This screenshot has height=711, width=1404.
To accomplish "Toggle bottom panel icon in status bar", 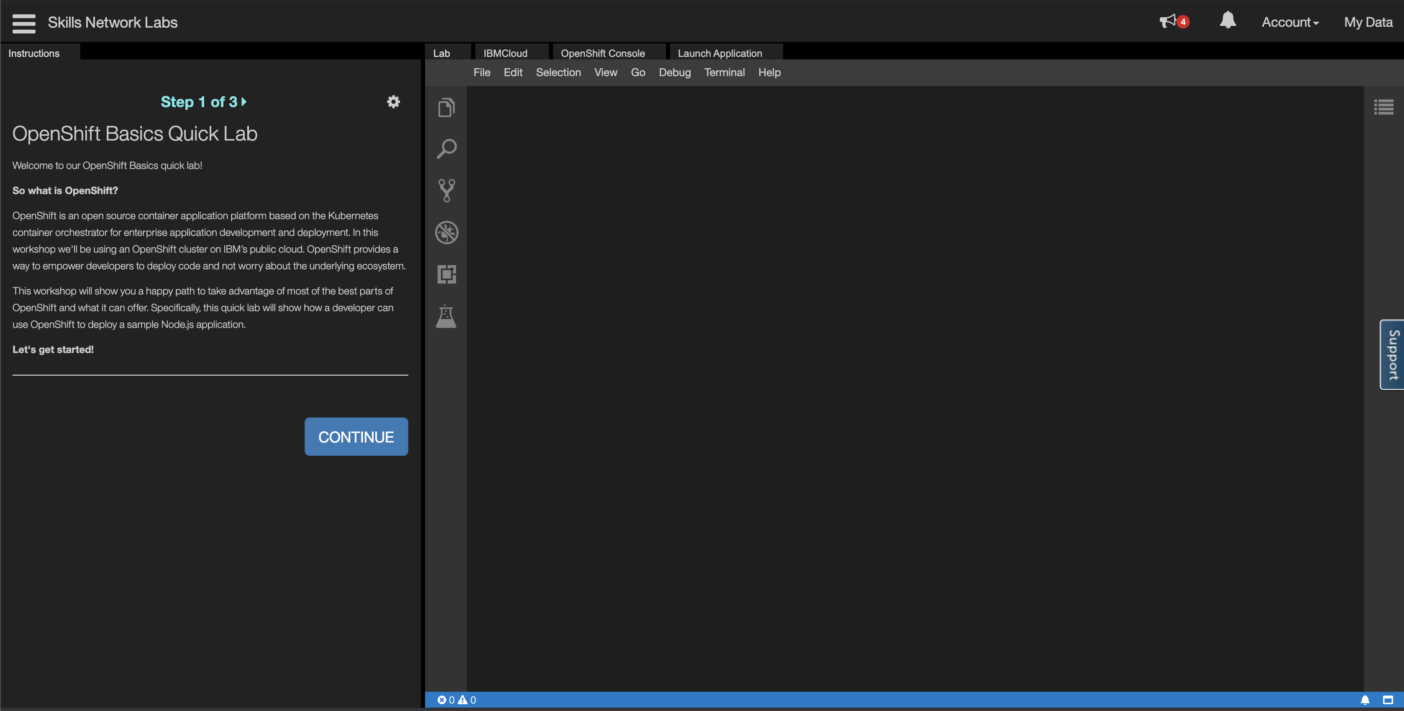I will click(x=1388, y=700).
